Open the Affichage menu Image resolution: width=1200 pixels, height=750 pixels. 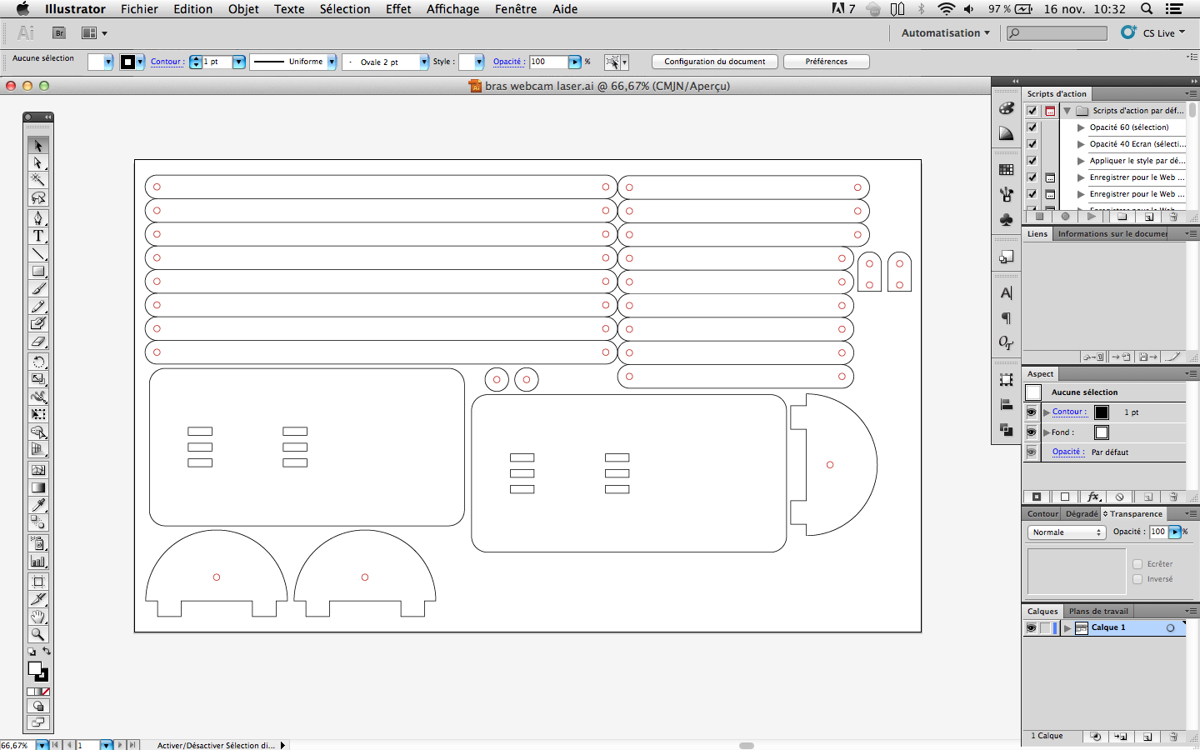(452, 9)
